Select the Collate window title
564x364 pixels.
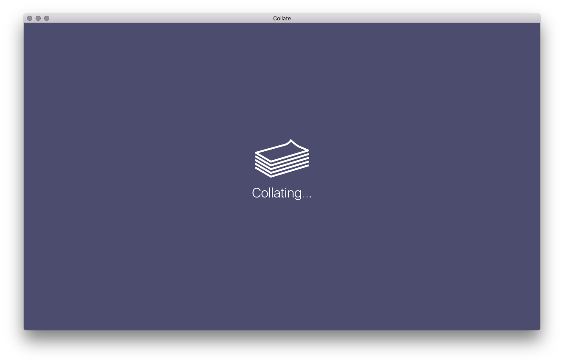coord(282,18)
